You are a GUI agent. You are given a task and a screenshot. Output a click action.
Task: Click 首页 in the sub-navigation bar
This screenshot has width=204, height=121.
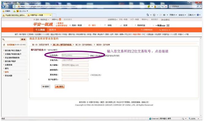pyautogui.click(x=16, y=34)
